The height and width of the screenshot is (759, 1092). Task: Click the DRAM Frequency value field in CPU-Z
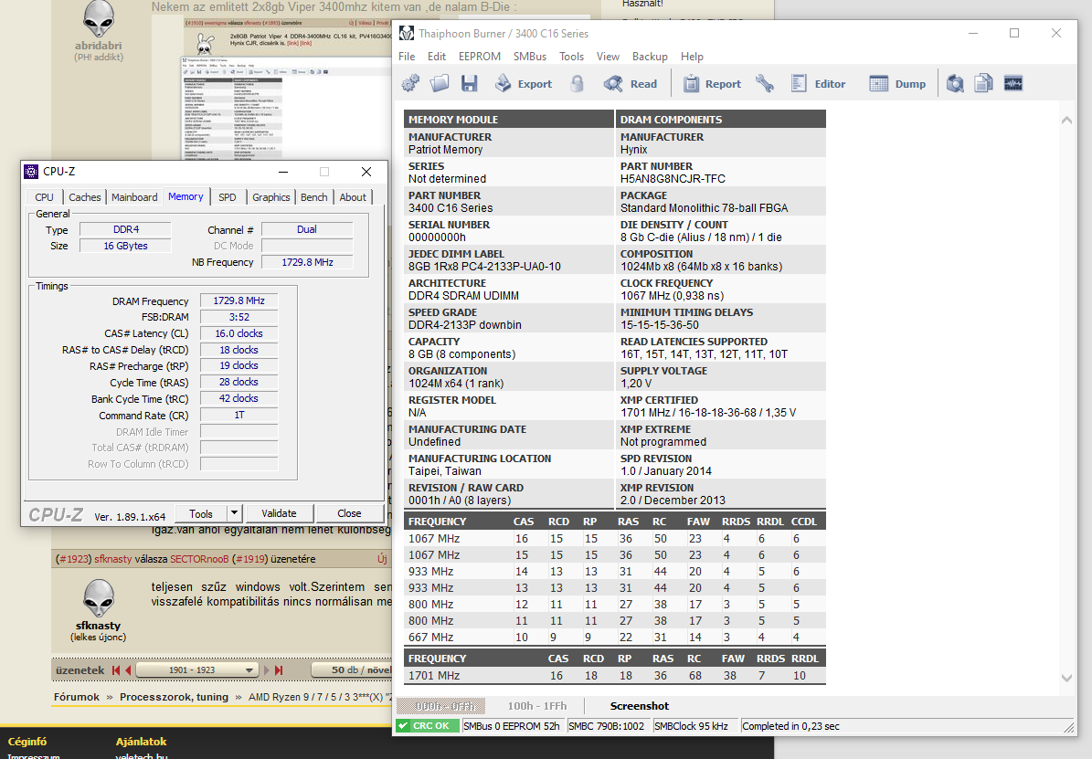[x=239, y=300]
